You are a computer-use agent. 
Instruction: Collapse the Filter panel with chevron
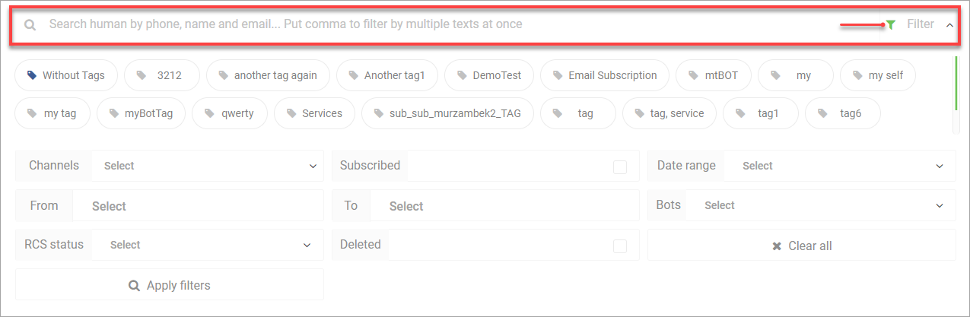point(949,25)
